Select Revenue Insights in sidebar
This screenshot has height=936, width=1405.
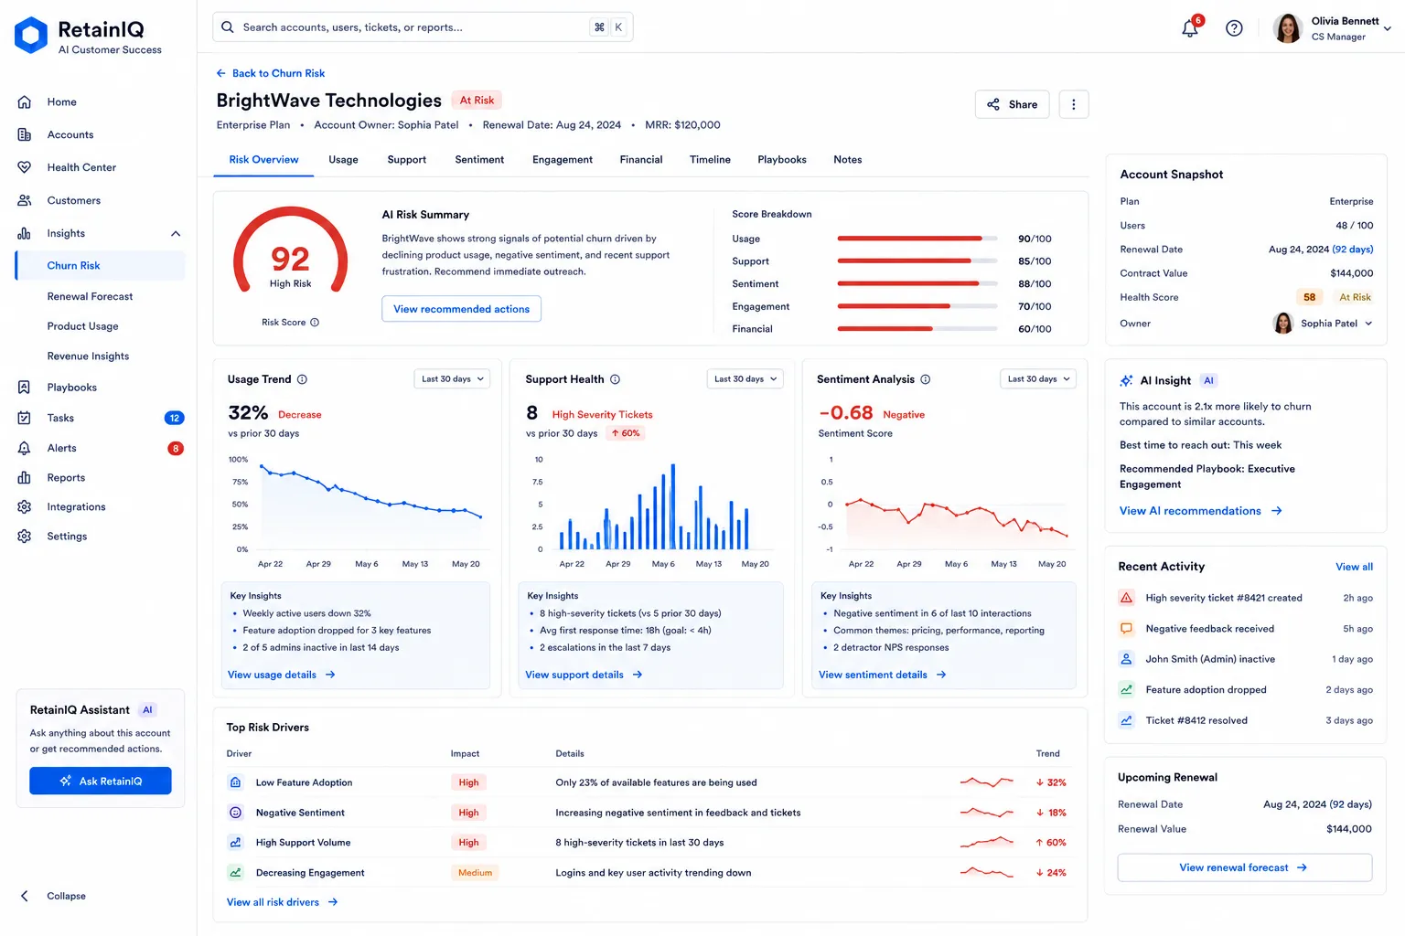88,356
